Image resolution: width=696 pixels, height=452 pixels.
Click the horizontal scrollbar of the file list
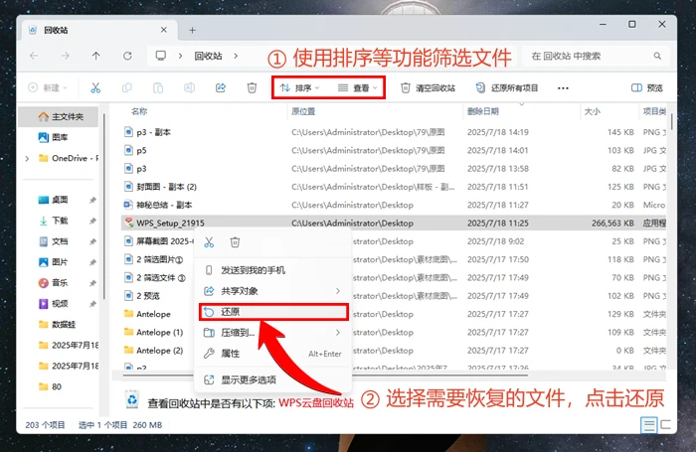[325, 376]
